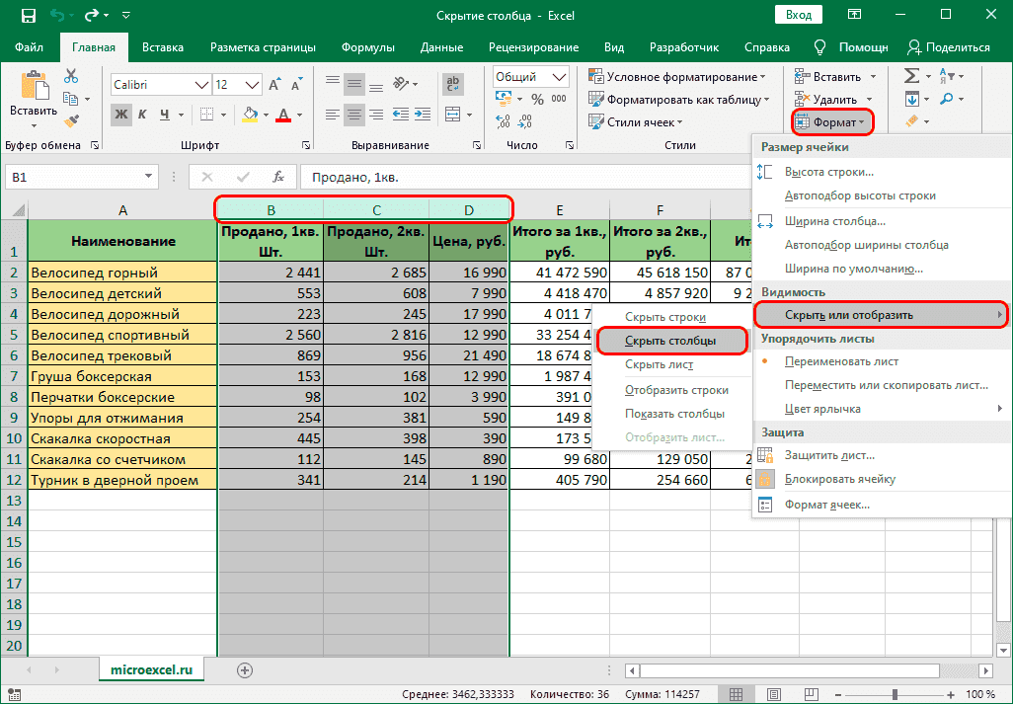Click the Percent style icon
The width and height of the screenshot is (1013, 704).
[537, 99]
